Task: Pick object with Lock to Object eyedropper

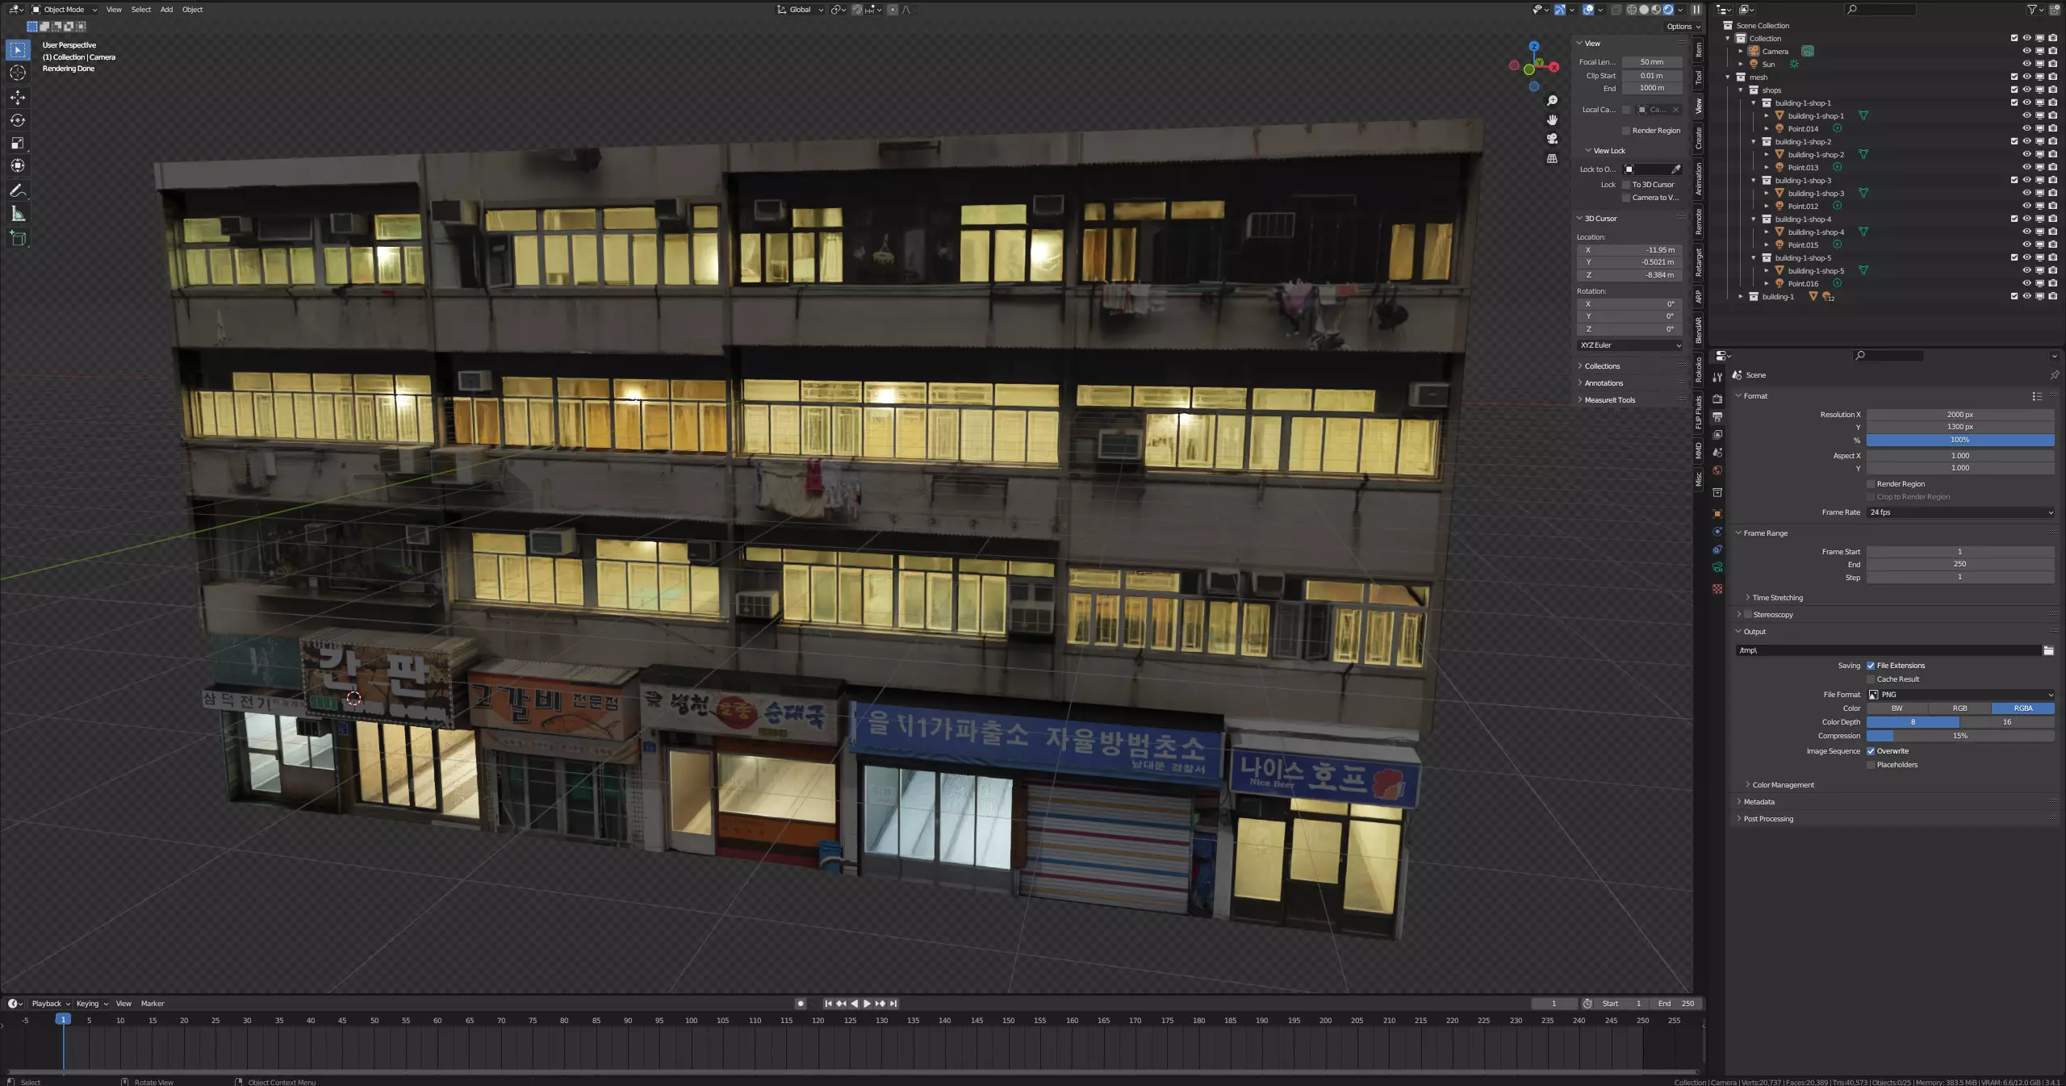Action: [x=1676, y=169]
